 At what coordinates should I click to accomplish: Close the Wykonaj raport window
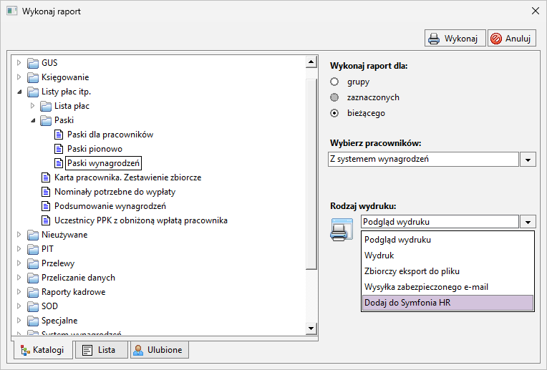pyautogui.click(x=535, y=11)
